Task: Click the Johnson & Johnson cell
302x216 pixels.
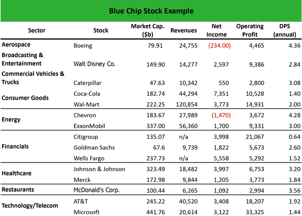Action: pyautogui.click(x=99, y=169)
